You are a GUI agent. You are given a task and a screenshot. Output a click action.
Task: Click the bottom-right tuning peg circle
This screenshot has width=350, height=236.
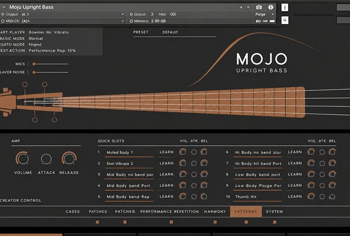(x=54, y=120)
